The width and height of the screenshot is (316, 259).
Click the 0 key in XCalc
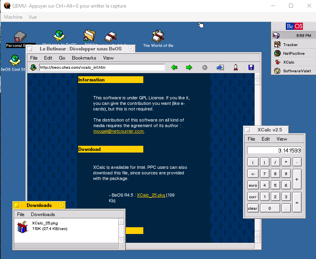(x=270, y=208)
